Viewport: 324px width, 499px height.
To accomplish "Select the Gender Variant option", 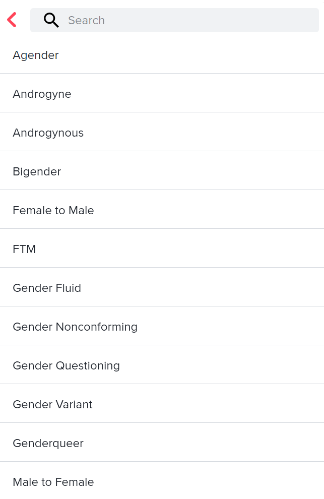I will tap(53, 405).
